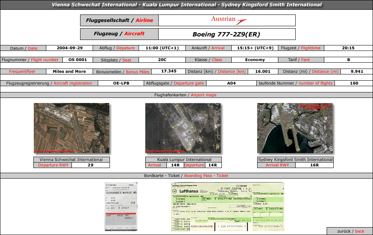Click the Abflugsgate / Departure gate label
Viewport: 373px width, 235px height.
point(175,83)
